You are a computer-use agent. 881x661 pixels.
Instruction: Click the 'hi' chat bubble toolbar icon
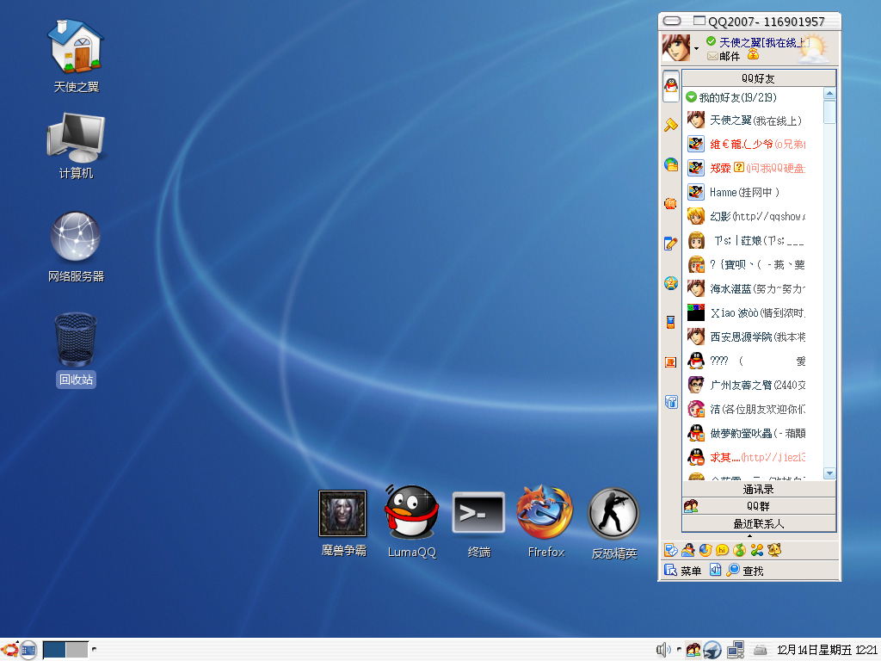point(723,550)
